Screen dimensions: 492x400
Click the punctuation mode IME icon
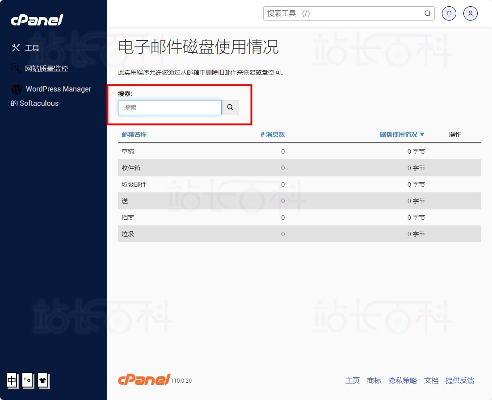pos(27,380)
